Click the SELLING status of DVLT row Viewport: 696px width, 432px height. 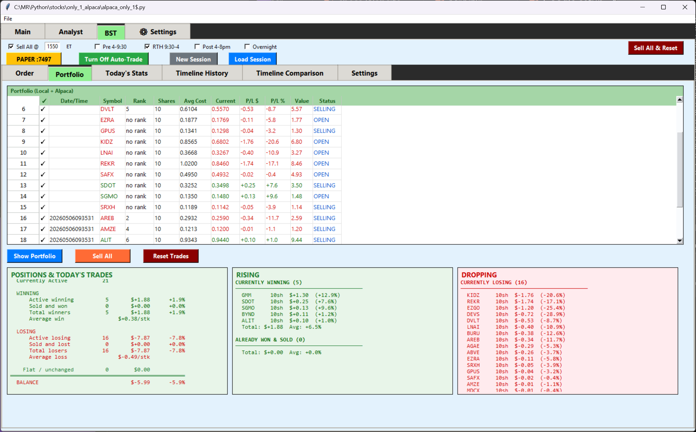324,109
